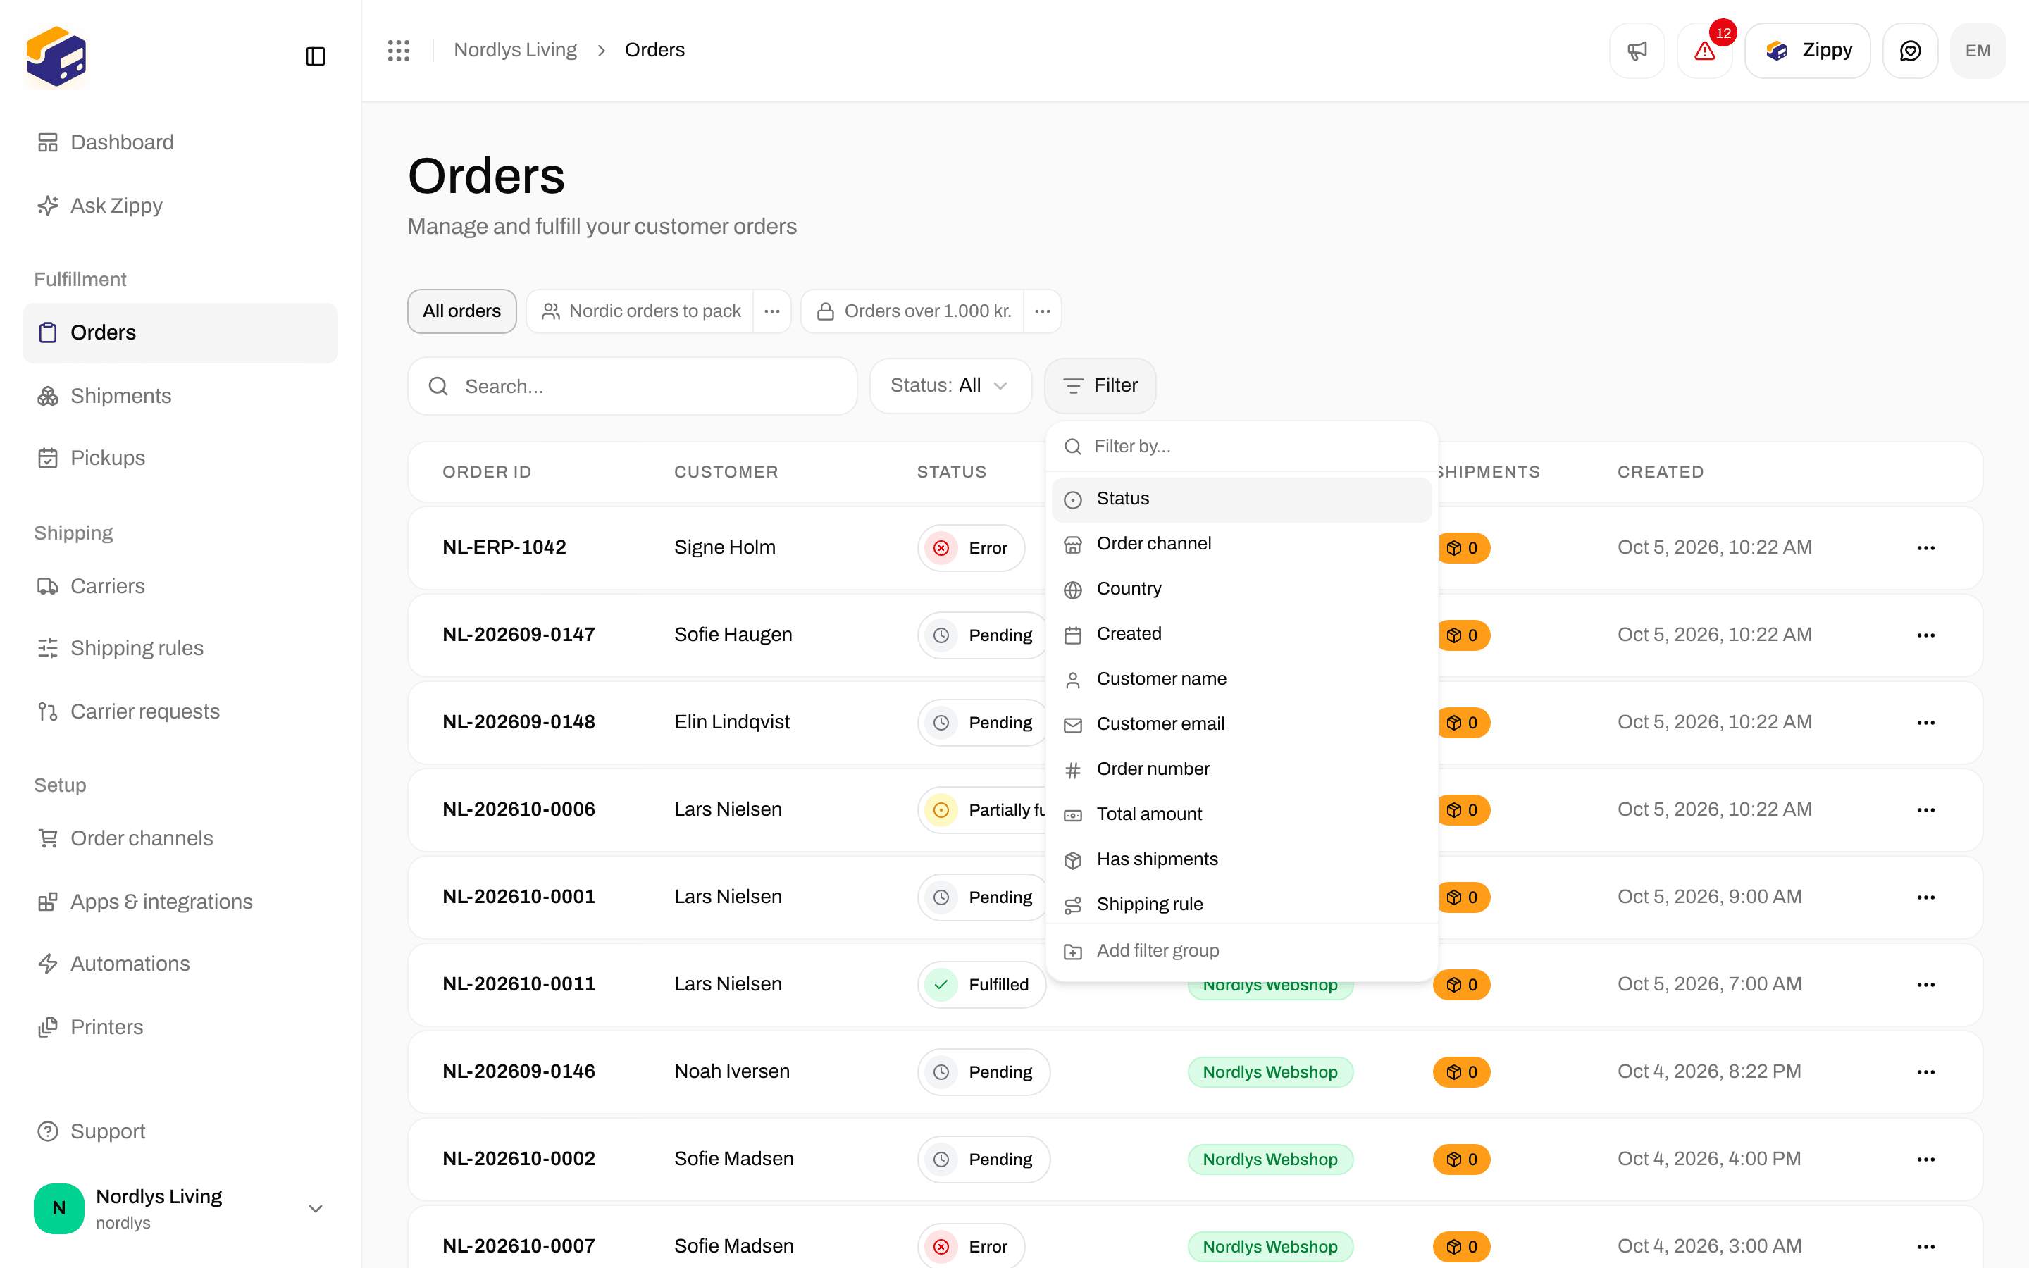Select Order channel filter option
The width and height of the screenshot is (2029, 1268).
[x=1241, y=545]
